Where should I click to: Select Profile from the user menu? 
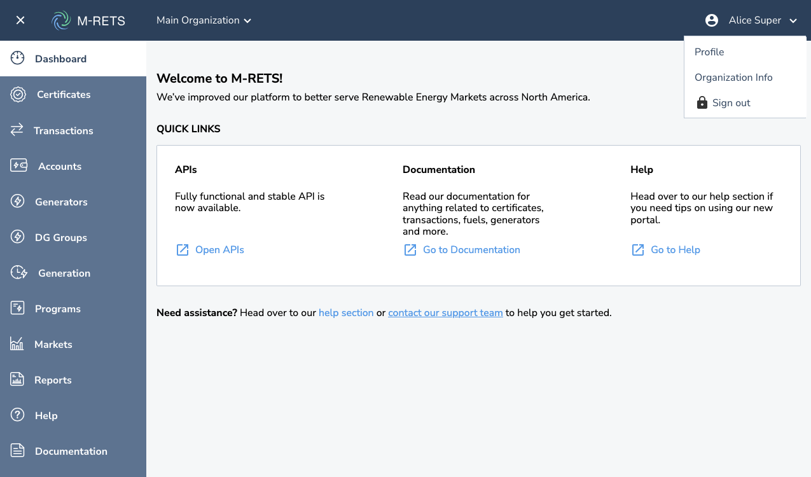(709, 52)
